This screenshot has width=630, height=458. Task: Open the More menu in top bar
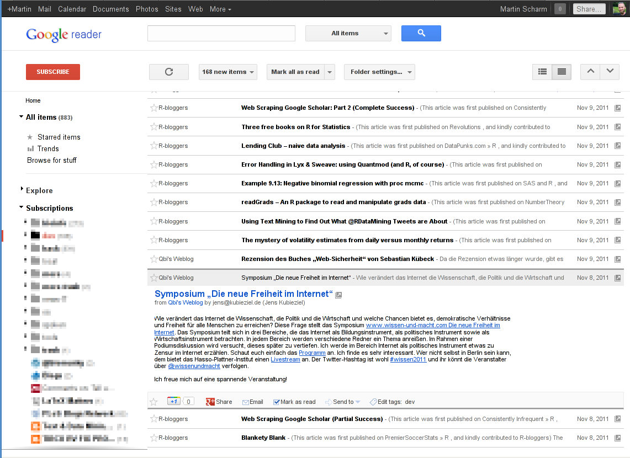click(220, 9)
